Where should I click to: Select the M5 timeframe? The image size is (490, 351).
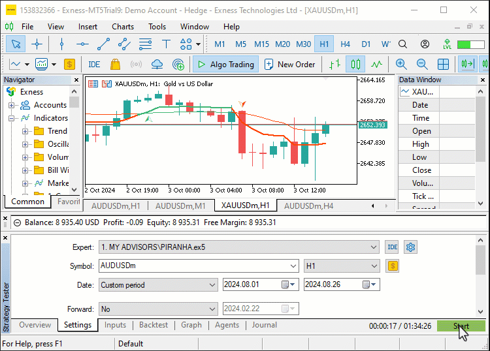[x=240, y=44]
